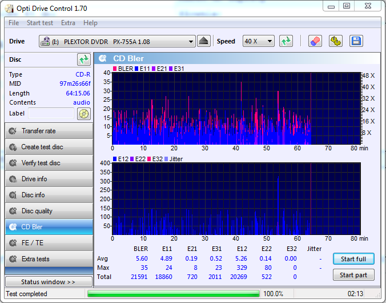This screenshot has width=386, height=303.
Task: Click the Jitter legend color swatch
Action: pyautogui.click(x=166, y=159)
